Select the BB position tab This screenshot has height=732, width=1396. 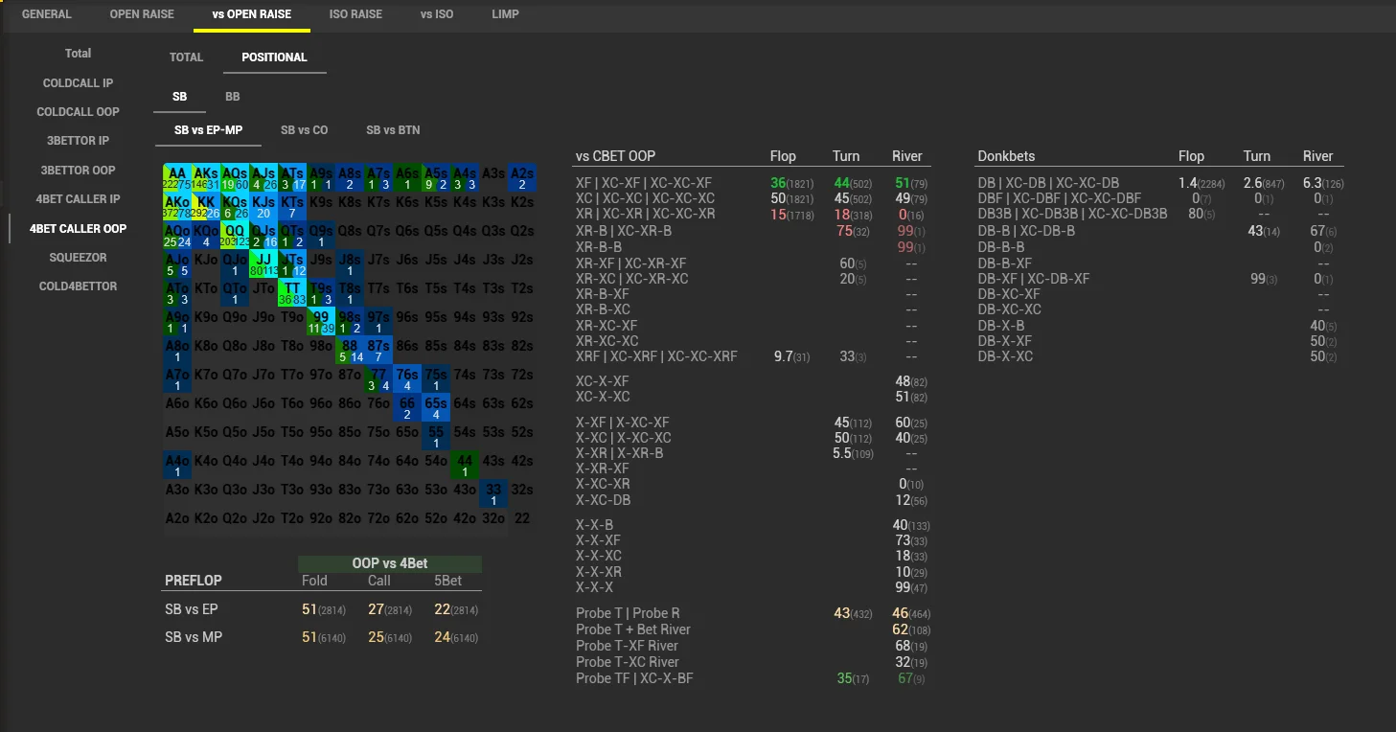pyautogui.click(x=233, y=97)
